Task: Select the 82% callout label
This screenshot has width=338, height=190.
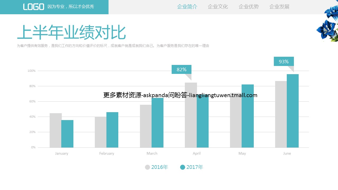Action: [181, 69]
